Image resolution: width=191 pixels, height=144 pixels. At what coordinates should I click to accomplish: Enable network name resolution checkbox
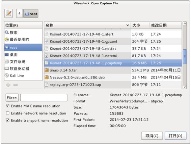(x=8, y=113)
